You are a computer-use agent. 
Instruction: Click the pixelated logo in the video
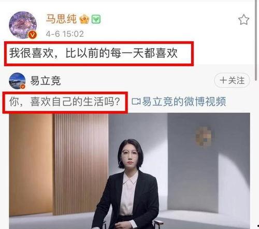coord(204,137)
